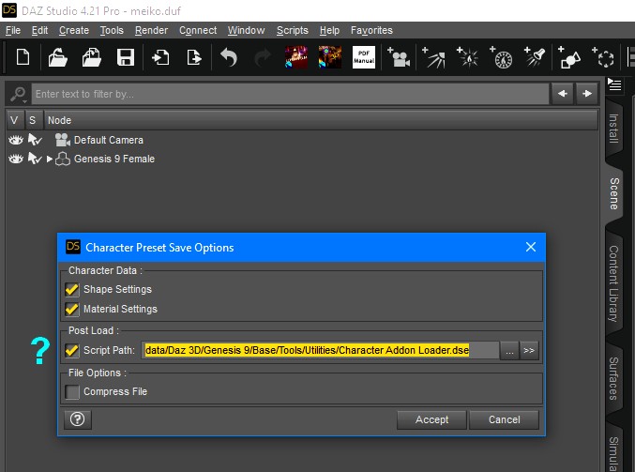This screenshot has width=635, height=472.
Task: Toggle the Script Path checkbox
Action: pyautogui.click(x=72, y=350)
